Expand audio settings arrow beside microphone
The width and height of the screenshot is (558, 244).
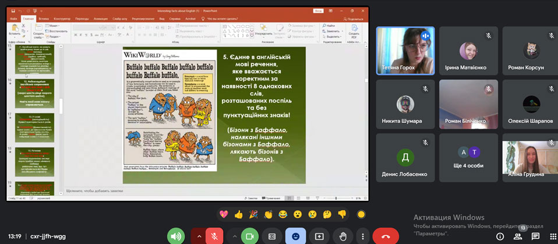[x=199, y=236]
